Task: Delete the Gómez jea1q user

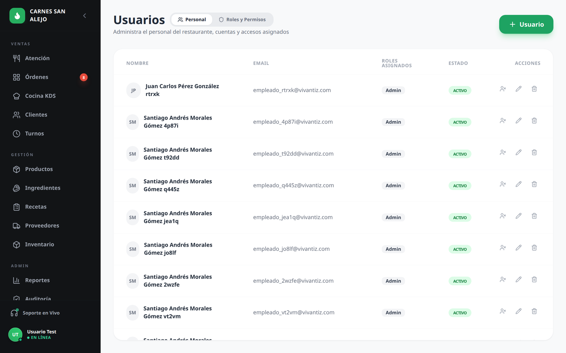Action: click(x=534, y=216)
